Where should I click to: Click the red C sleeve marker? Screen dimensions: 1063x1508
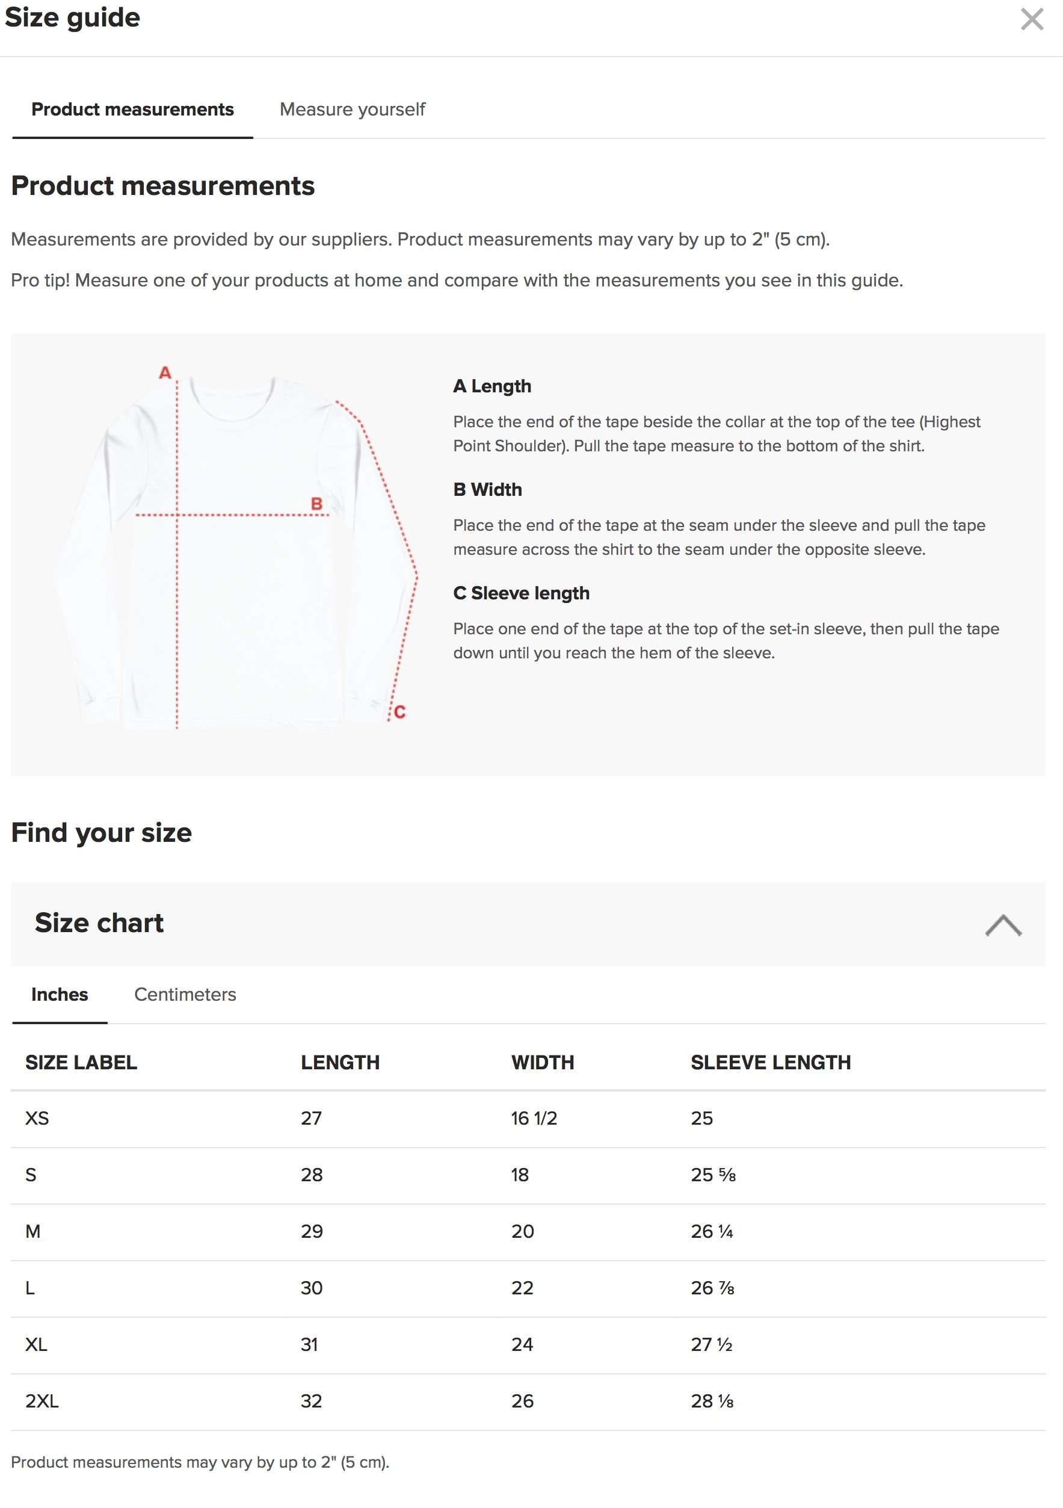pos(400,712)
